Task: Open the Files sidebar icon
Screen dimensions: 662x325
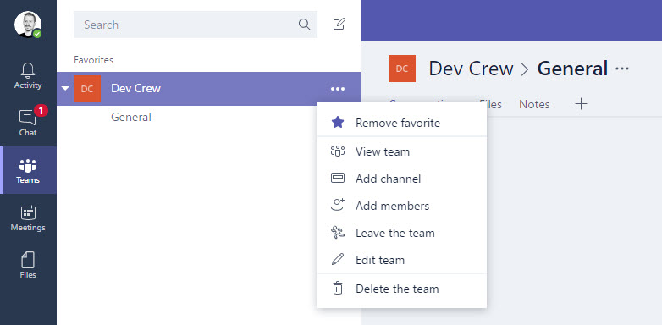Action: tap(28, 265)
